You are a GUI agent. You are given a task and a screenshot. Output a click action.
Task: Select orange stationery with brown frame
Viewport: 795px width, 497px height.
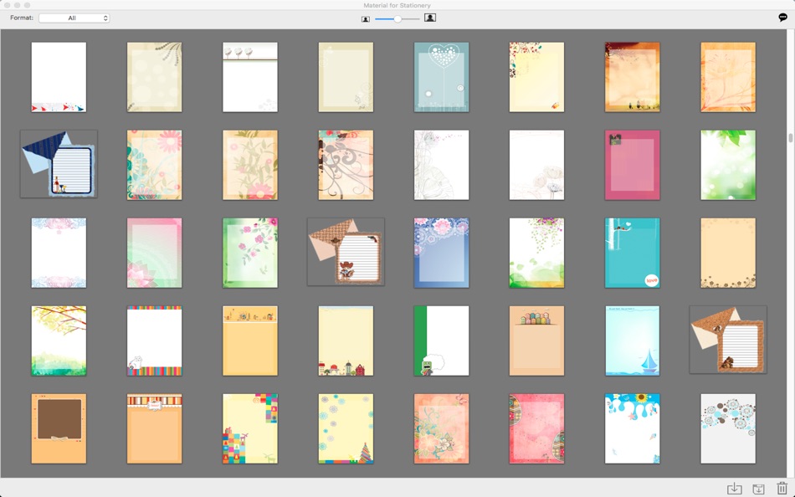click(59, 428)
